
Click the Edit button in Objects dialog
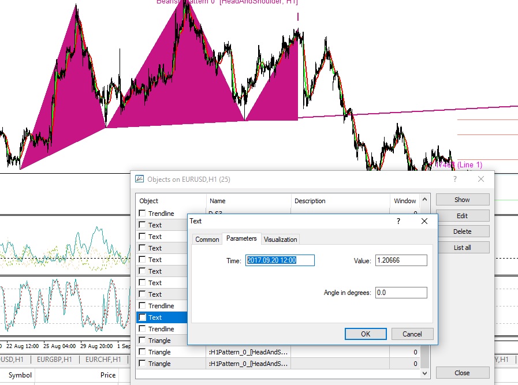pyautogui.click(x=463, y=216)
